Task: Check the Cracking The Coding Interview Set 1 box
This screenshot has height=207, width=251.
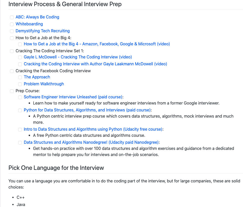Action: pos(12,51)
